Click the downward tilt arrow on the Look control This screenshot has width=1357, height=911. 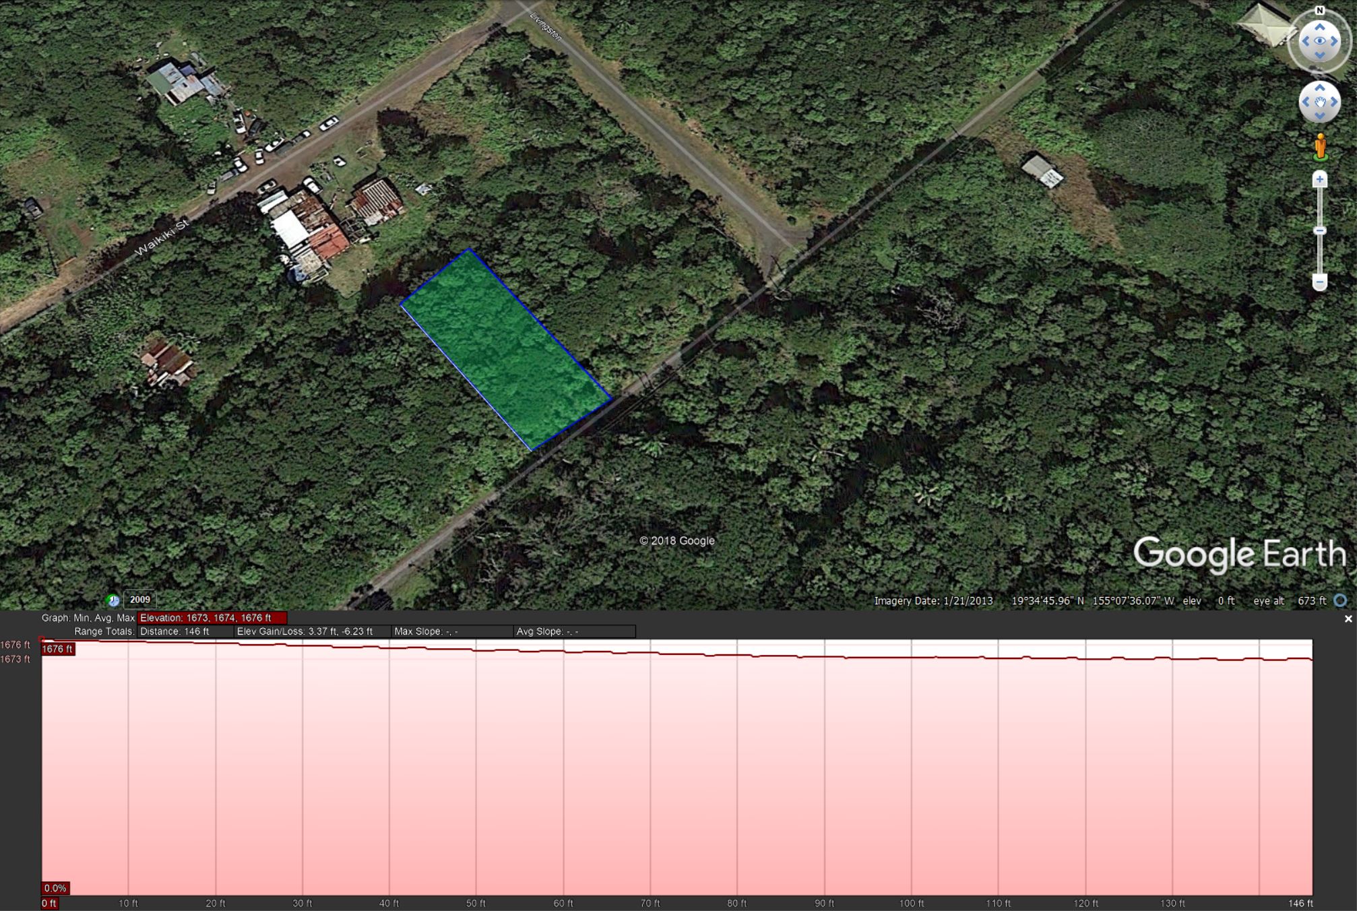coord(1319,55)
